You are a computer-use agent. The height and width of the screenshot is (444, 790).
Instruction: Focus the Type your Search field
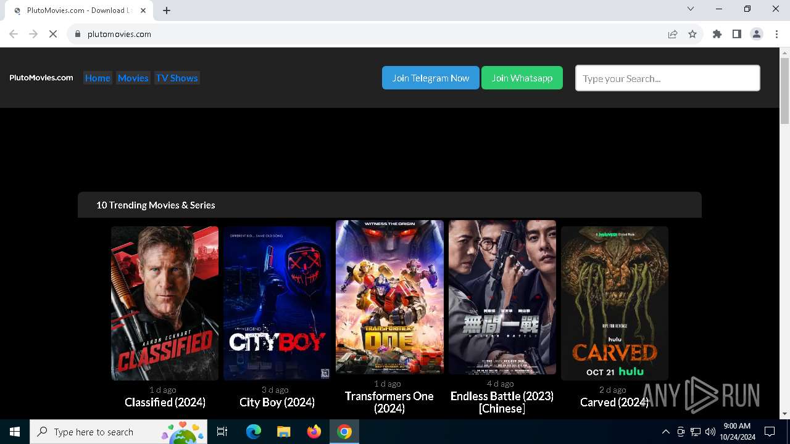[668, 78]
